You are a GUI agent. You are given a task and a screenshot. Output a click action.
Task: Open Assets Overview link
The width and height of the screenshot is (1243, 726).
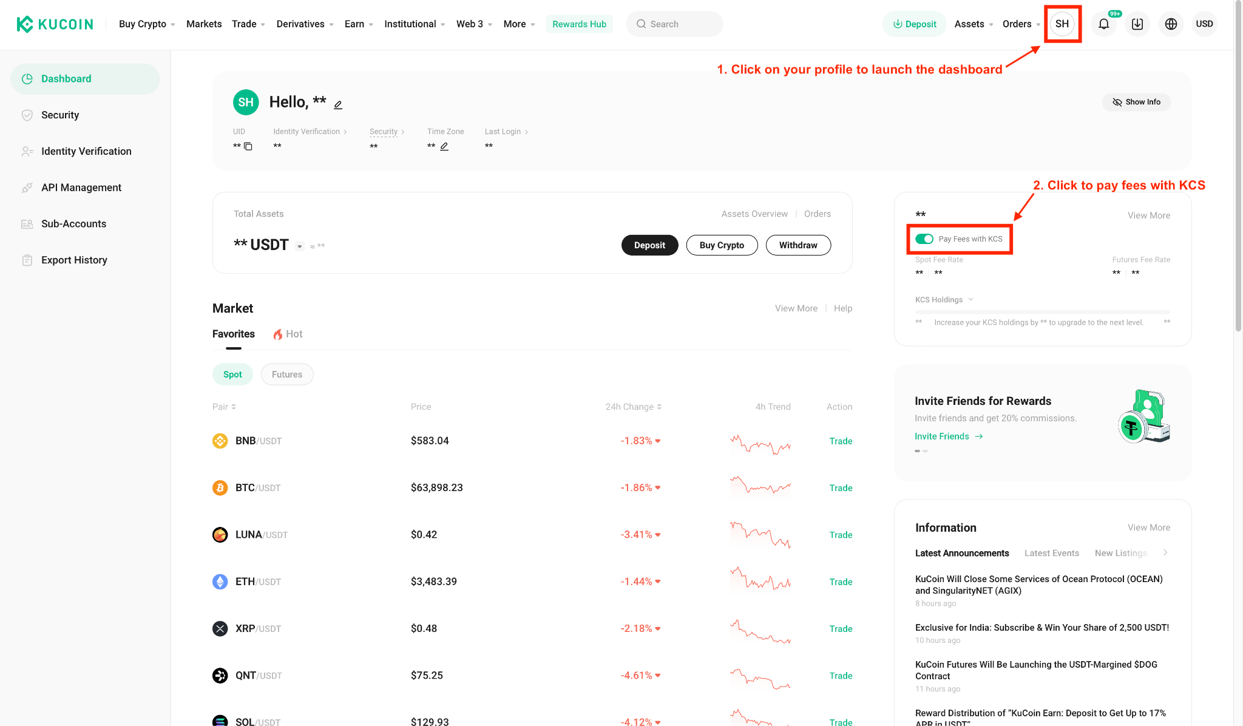coord(754,214)
